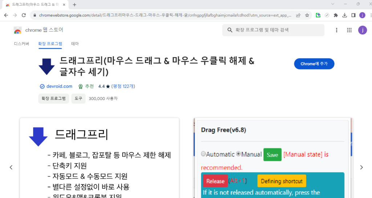The height and width of the screenshot is (198, 372).
Task: Reload the current page
Action: (x=24, y=15)
